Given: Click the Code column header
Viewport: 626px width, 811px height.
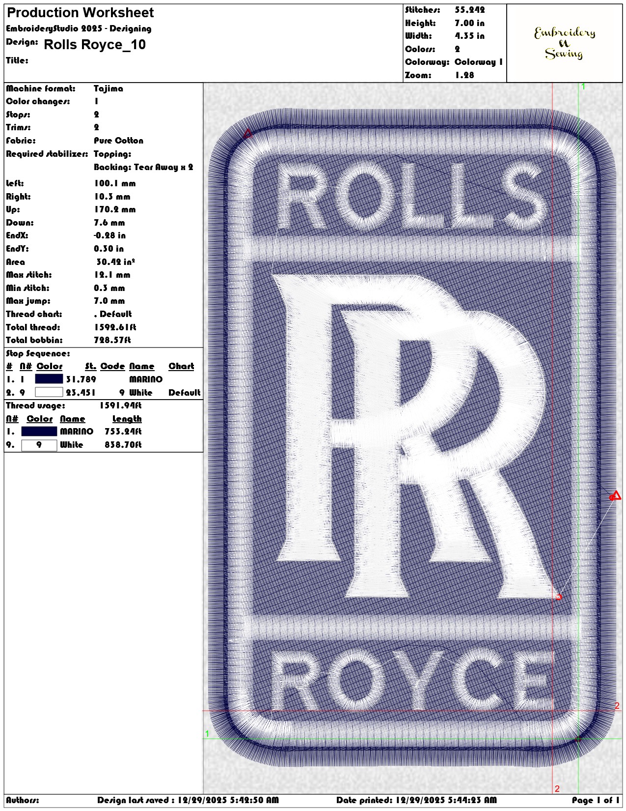Looking at the screenshot, I should pyautogui.click(x=113, y=366).
